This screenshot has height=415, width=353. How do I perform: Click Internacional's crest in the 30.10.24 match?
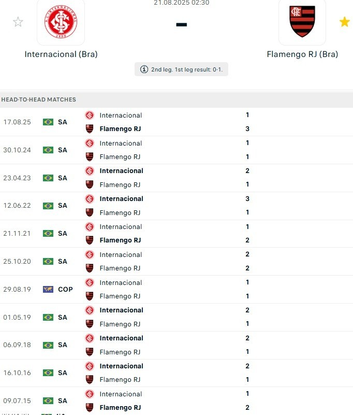90,143
